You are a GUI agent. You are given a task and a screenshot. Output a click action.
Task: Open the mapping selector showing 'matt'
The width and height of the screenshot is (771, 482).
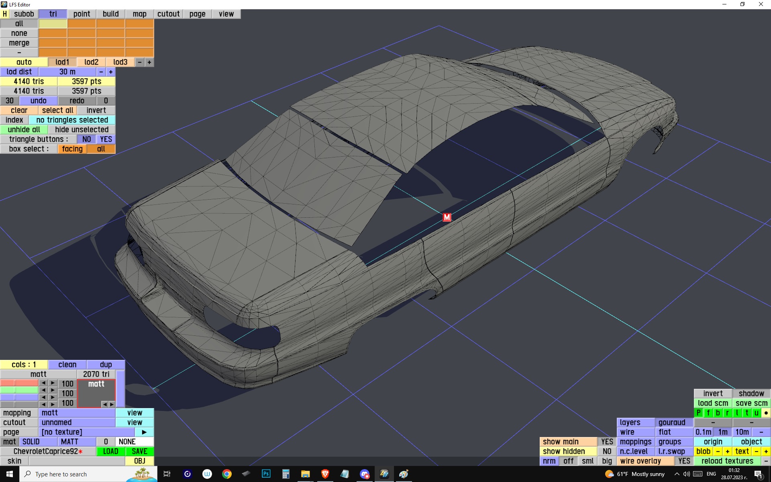pyautogui.click(x=77, y=413)
